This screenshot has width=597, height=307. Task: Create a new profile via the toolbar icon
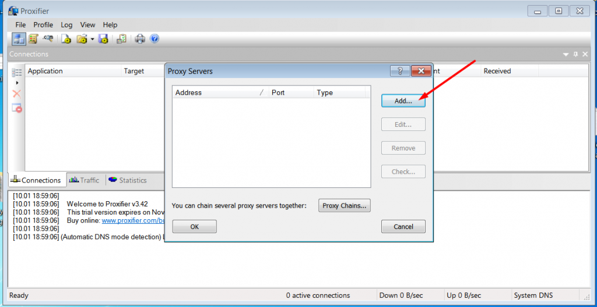pyautogui.click(x=66, y=39)
